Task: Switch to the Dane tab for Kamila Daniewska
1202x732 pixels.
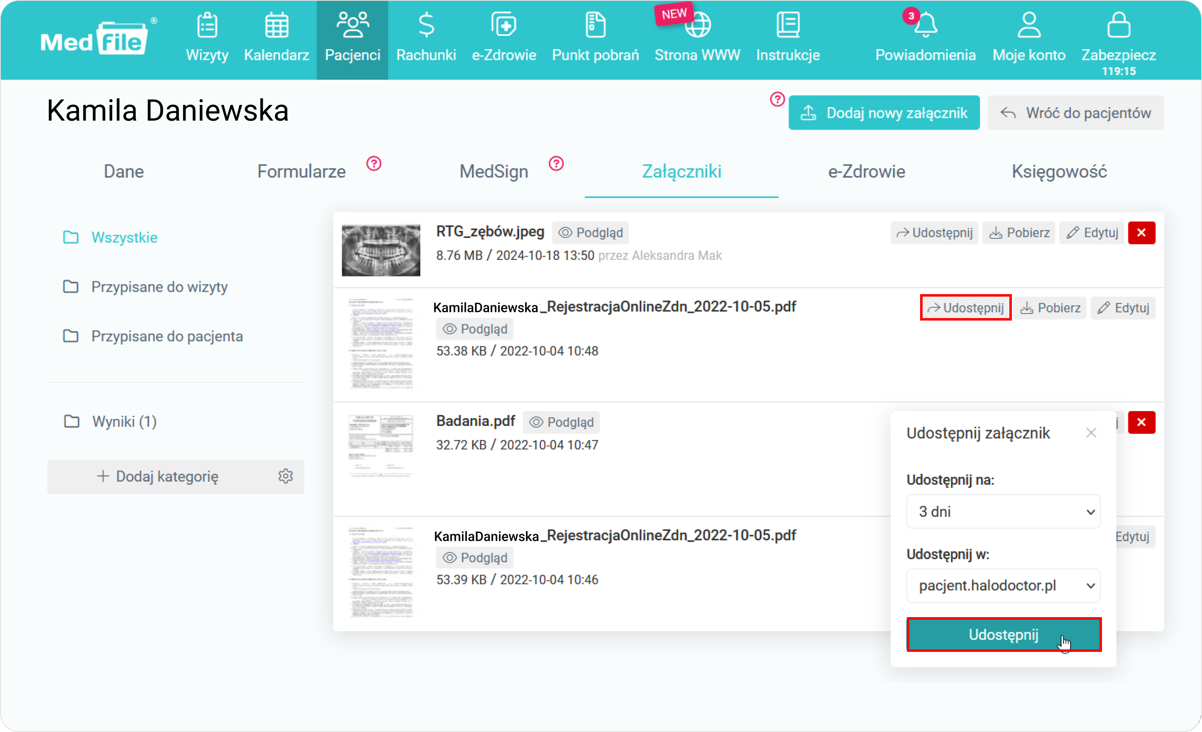Action: [124, 171]
